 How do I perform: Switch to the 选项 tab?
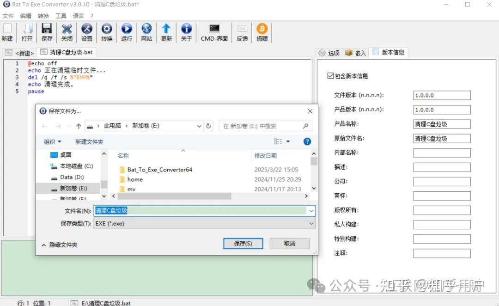pos(329,53)
